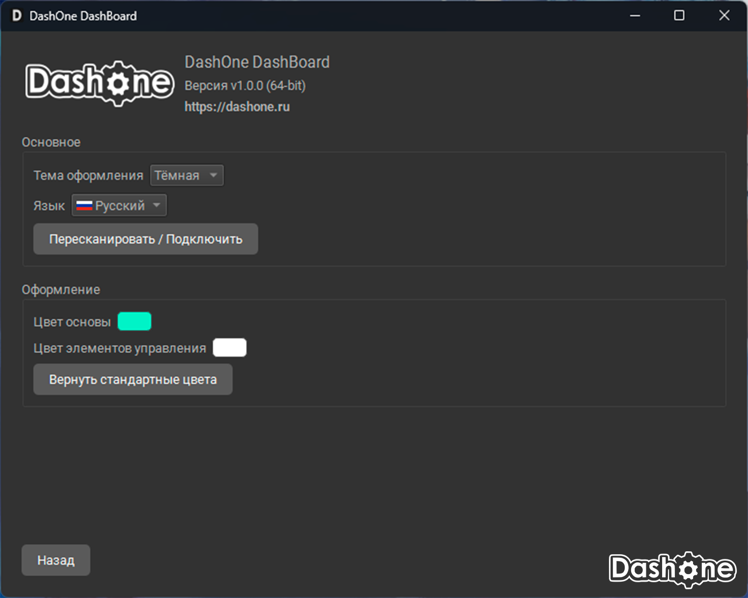Click the Версия v1.0.0 (64-bit) text
The image size is (748, 598).
(x=245, y=86)
